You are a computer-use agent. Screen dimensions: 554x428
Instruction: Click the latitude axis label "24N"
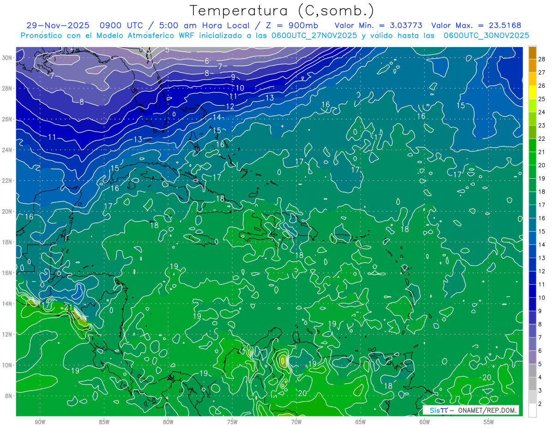(x=7, y=150)
